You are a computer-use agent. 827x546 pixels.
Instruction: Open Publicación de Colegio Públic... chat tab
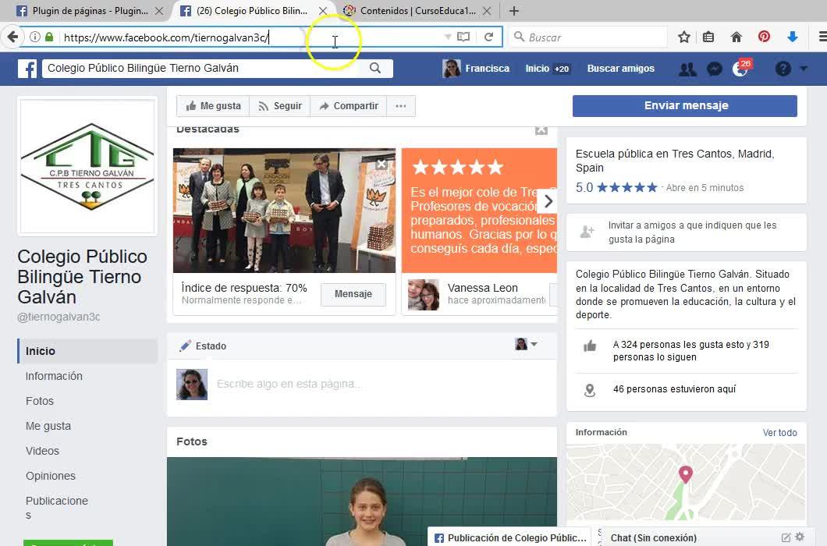pyautogui.click(x=511, y=537)
